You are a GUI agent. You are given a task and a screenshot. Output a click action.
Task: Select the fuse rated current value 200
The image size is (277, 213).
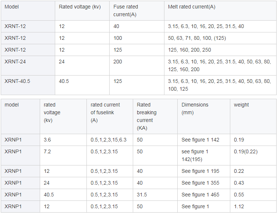(118, 62)
